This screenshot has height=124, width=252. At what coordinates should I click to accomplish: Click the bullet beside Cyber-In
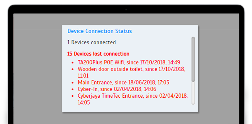pos(72,89)
